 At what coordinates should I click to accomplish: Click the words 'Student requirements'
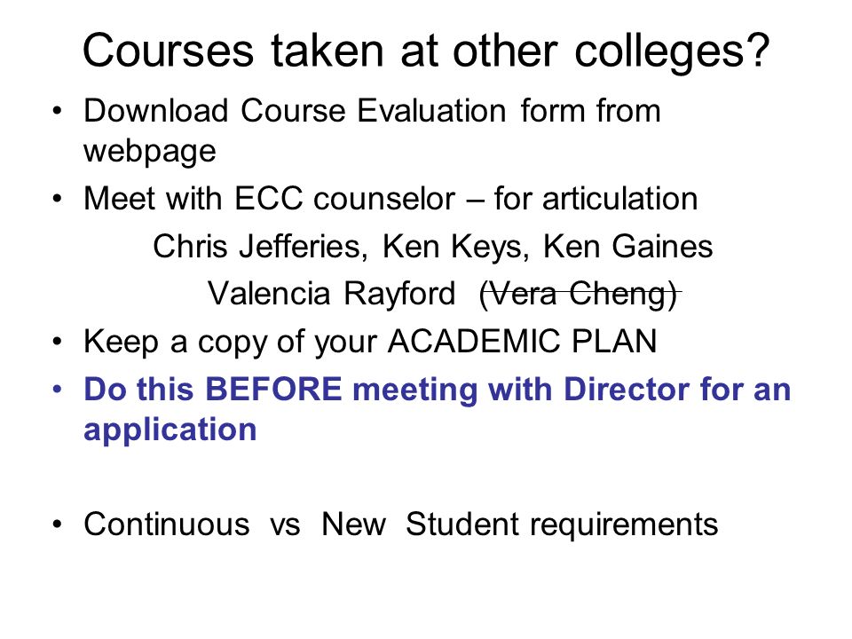[562, 525]
